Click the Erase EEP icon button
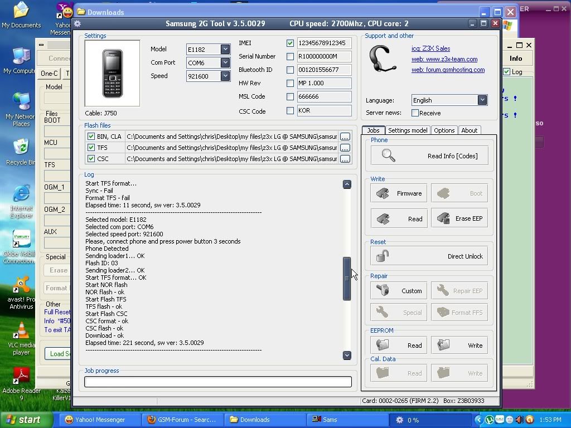 click(444, 218)
